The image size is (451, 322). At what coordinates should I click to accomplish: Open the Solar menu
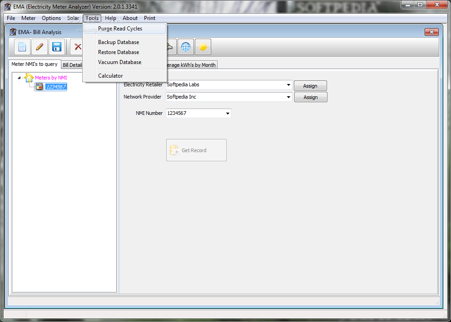click(73, 18)
